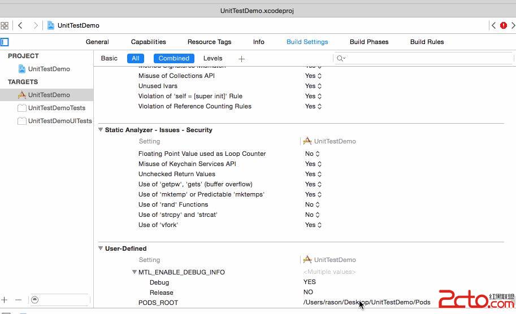Click the add target plus button
The image size is (516, 314).
pos(5,300)
